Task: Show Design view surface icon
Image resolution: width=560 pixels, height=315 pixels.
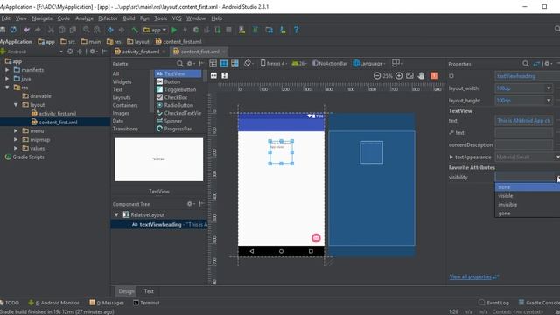Action: (x=213, y=64)
